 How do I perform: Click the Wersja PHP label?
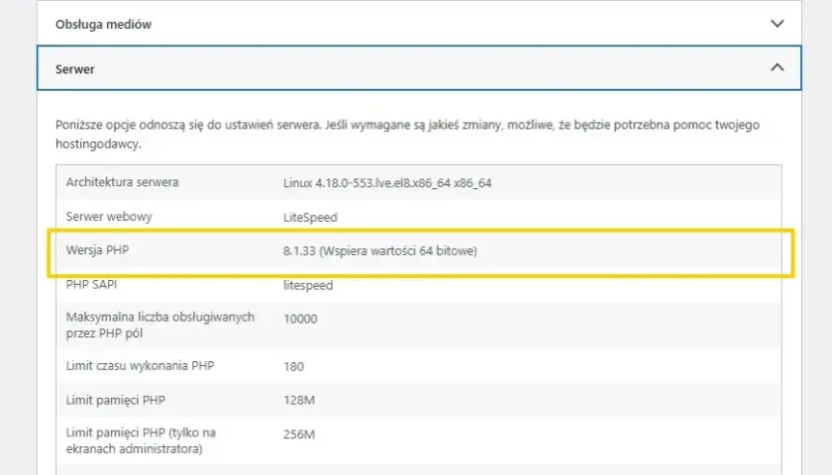tap(97, 250)
